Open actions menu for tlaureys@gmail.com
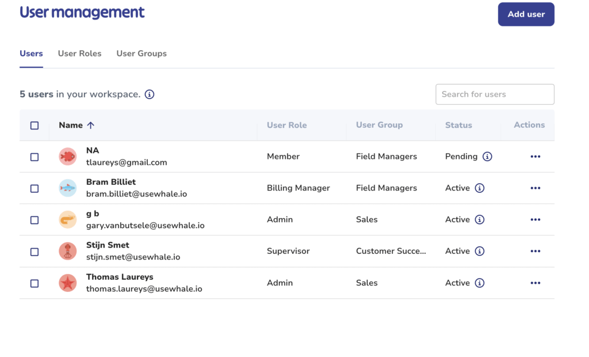Screen dimensions: 589x357 [x=536, y=157]
